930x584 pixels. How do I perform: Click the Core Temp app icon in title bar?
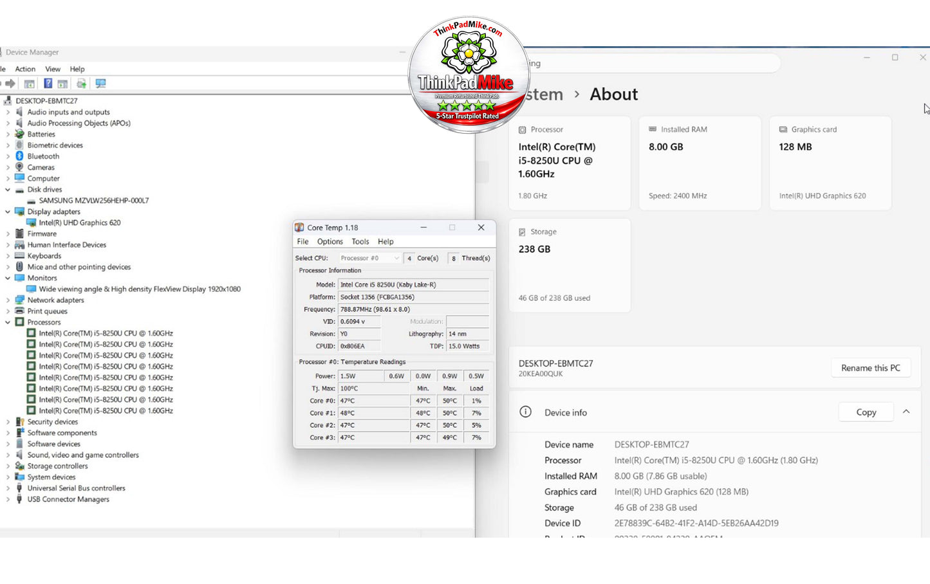coord(299,228)
